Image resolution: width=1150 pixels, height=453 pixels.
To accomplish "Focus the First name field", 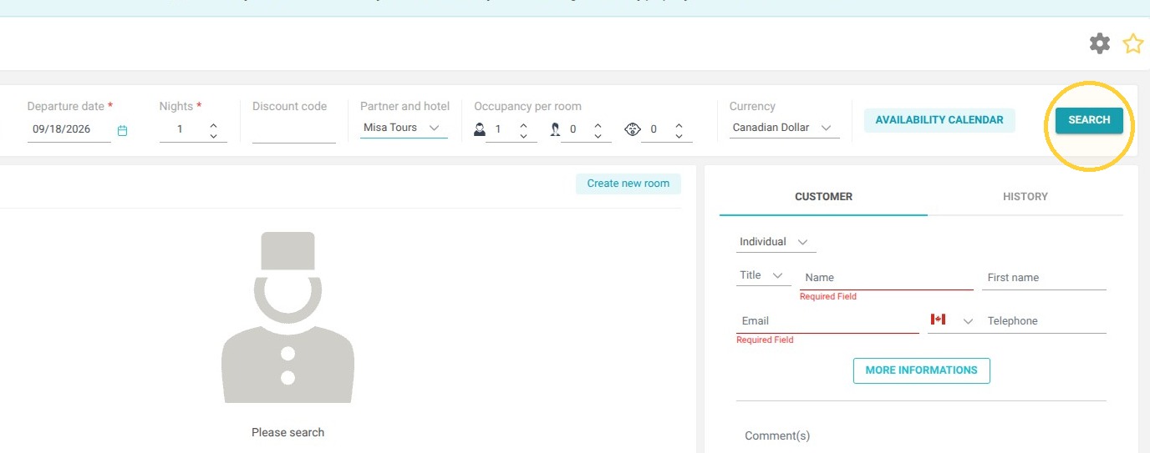I will click(1044, 278).
